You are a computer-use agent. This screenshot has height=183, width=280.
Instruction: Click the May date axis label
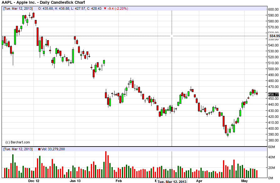click(x=245, y=181)
